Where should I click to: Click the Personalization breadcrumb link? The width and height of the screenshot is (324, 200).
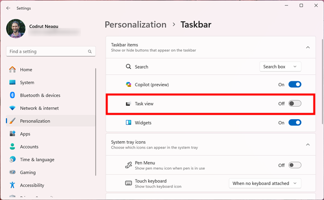(135, 24)
